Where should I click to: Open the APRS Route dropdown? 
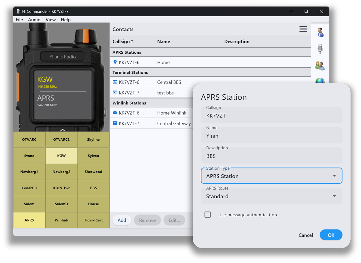[x=271, y=196]
